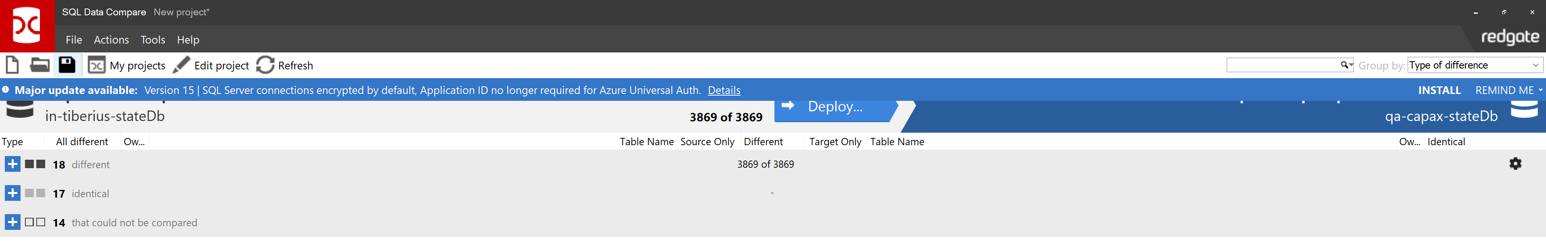Open the Remind Me dropdown
The image size is (1546, 246).
(x=1509, y=90)
